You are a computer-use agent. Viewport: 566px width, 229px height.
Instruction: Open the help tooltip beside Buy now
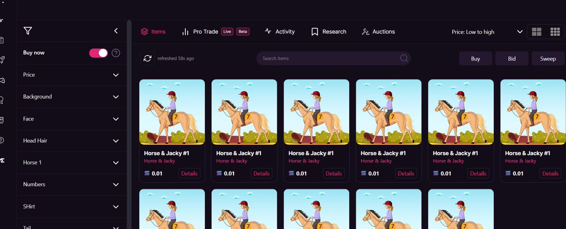(x=116, y=53)
